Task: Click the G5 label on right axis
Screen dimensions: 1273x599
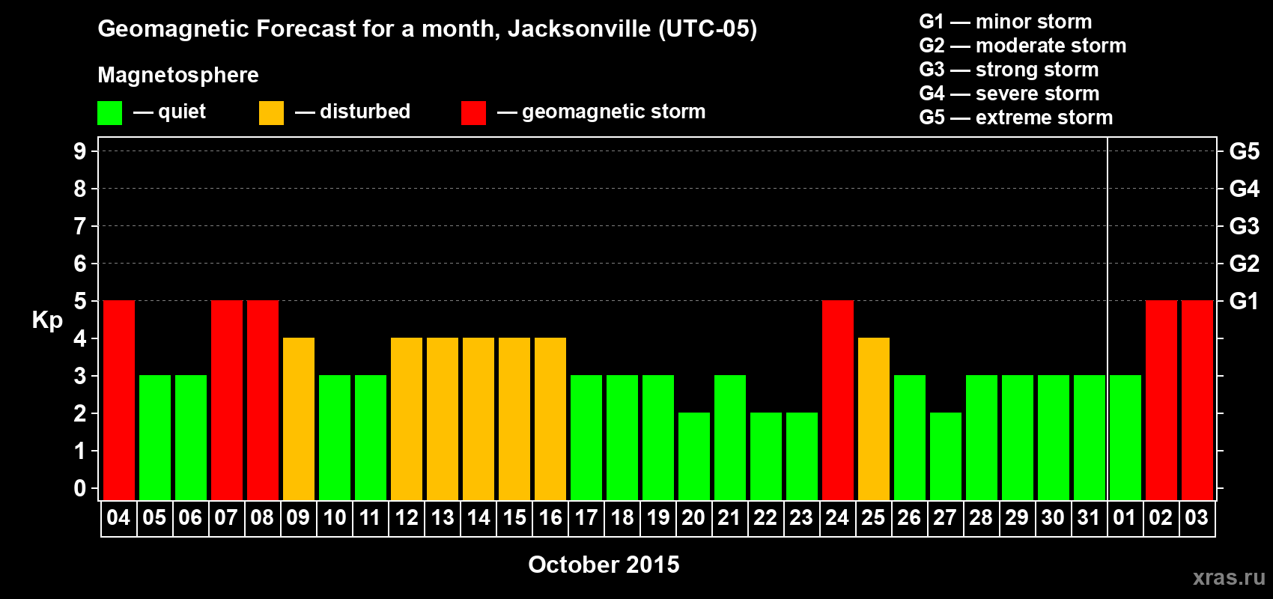Action: (x=1245, y=151)
